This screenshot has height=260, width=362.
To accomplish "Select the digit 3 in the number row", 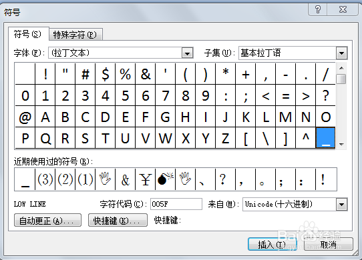I will [x=85, y=95].
